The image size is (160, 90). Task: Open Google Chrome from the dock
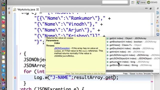(3, 53)
